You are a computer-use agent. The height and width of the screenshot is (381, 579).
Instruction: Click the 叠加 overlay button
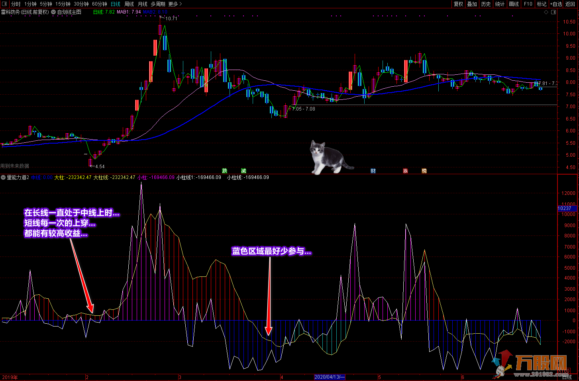click(x=472, y=4)
